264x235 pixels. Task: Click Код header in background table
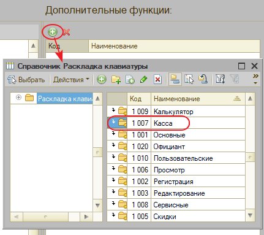(x=67, y=46)
